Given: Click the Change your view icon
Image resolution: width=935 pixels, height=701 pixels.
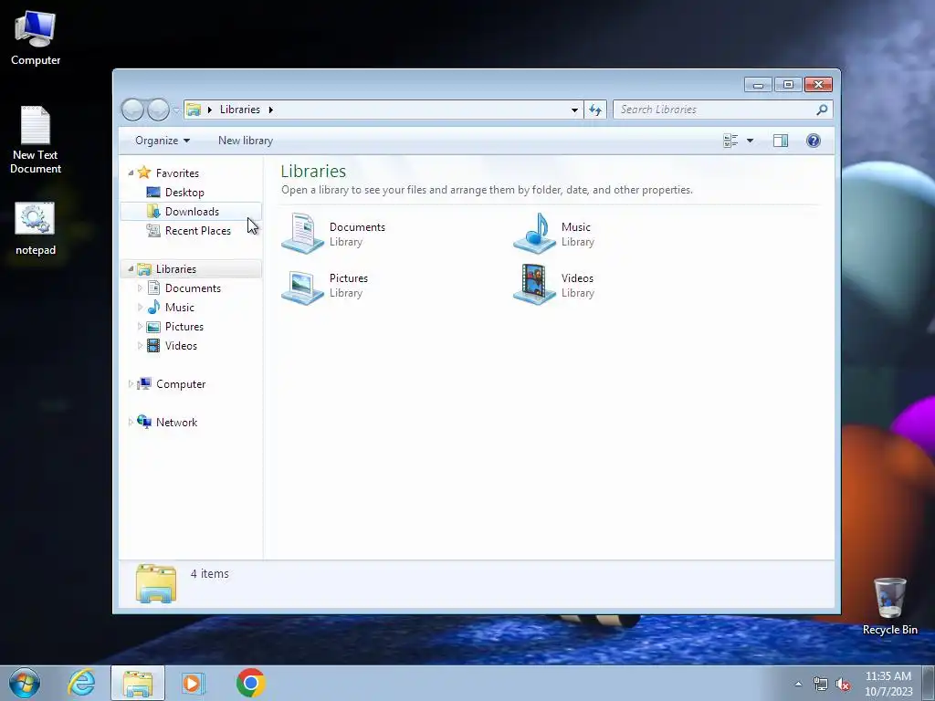Looking at the screenshot, I should click(x=730, y=141).
